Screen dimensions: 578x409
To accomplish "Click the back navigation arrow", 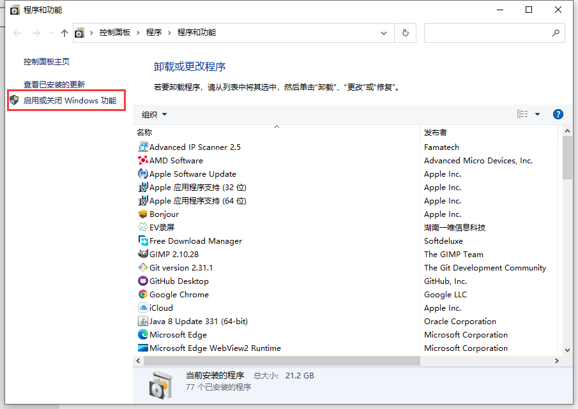I will pos(17,33).
